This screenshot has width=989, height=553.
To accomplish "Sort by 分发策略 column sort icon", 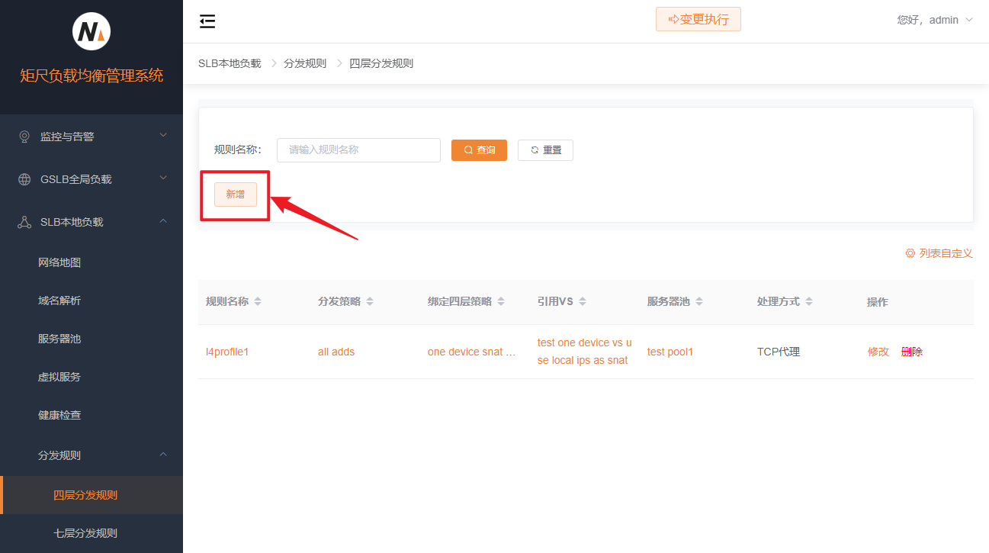I will [x=370, y=302].
